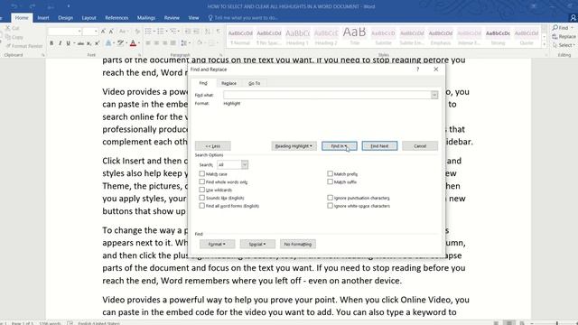This screenshot has height=325, width=578.
Task: Decrease font size with Shrink Font icon
Action: pyautogui.click(x=111, y=32)
